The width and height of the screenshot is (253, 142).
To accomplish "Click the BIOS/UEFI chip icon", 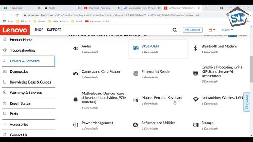I will pos(136,48).
